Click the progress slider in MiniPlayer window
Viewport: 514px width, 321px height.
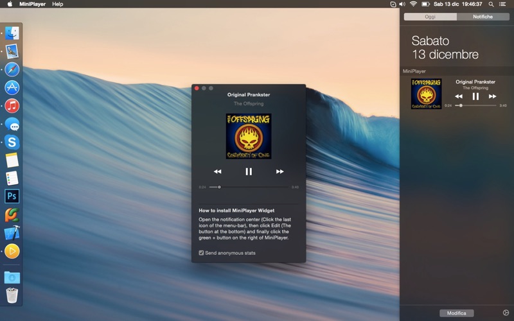pyautogui.click(x=249, y=187)
